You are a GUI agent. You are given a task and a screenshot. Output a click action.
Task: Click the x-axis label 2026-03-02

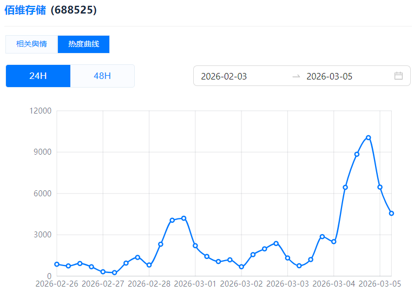click(242, 283)
